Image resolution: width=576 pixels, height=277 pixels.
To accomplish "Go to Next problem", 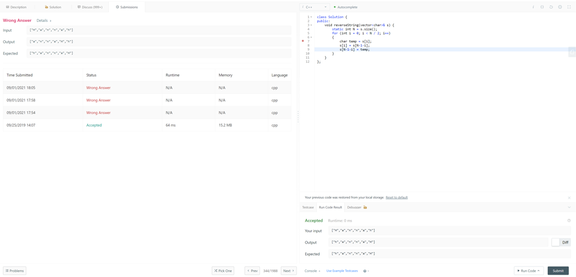I will (x=289, y=271).
